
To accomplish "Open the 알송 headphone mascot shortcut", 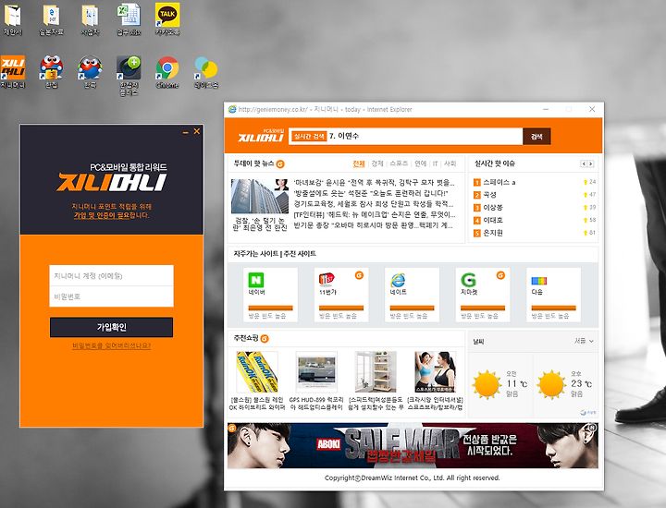I will (90, 72).
